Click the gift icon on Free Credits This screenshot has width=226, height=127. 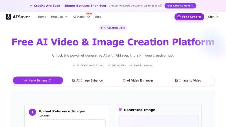point(179,17)
